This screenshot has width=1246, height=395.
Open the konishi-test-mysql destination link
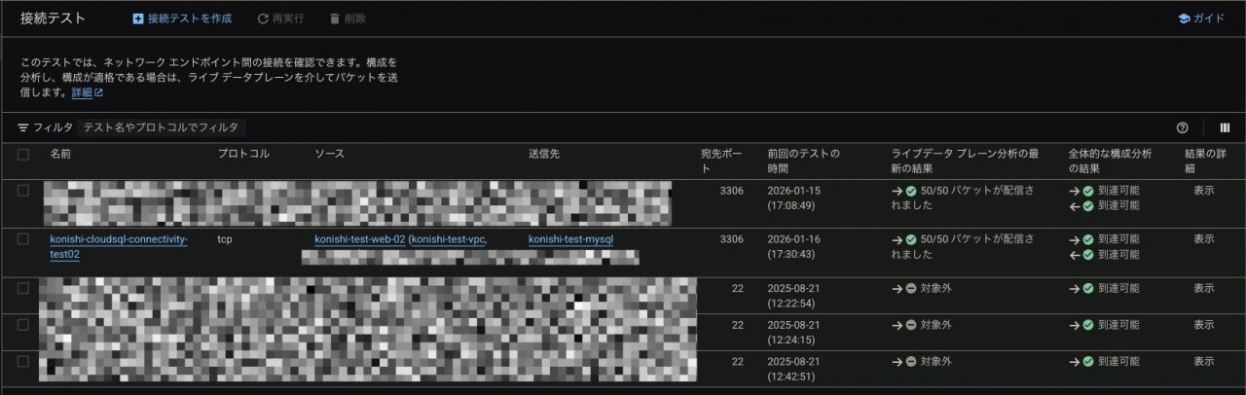[x=570, y=239]
